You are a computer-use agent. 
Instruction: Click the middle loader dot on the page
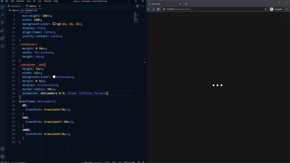pos(217,85)
